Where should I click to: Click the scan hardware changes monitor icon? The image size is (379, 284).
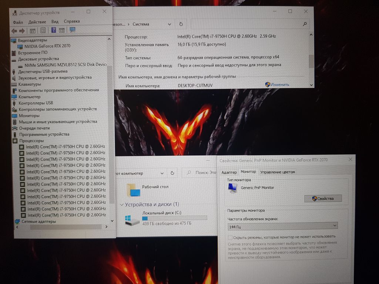point(73,30)
